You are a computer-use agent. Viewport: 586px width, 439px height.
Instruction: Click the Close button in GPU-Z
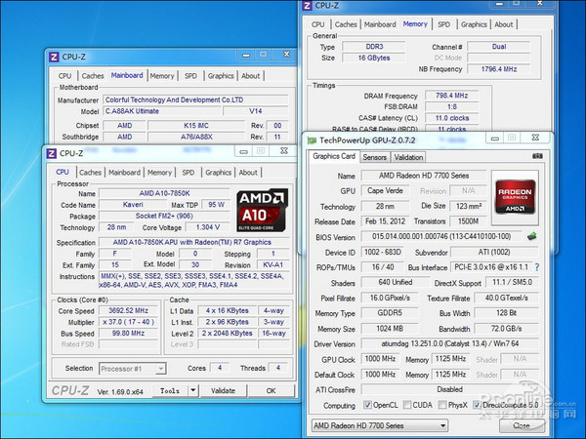[x=522, y=425]
